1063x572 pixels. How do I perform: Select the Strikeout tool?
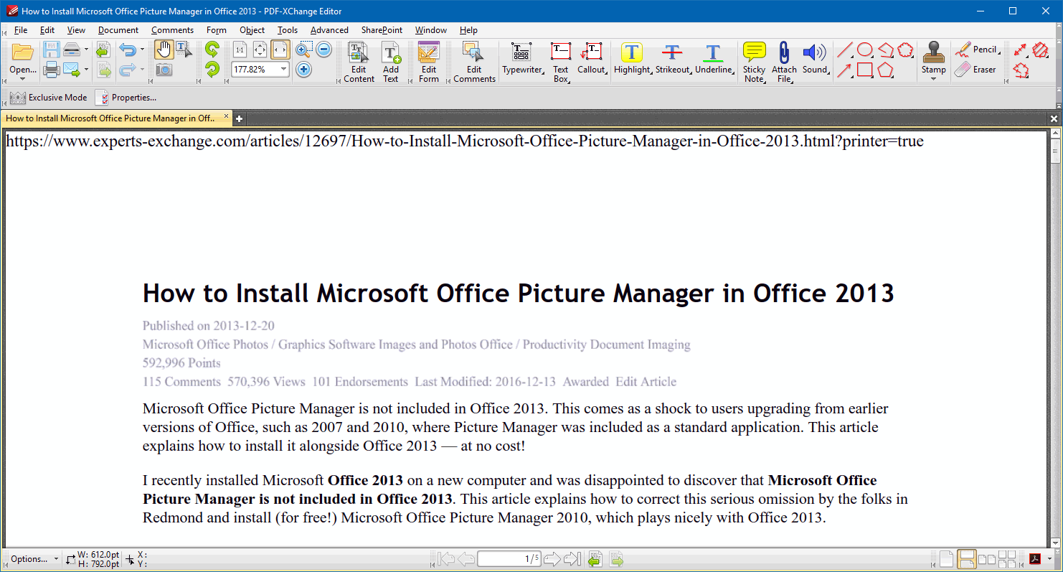pyautogui.click(x=673, y=59)
